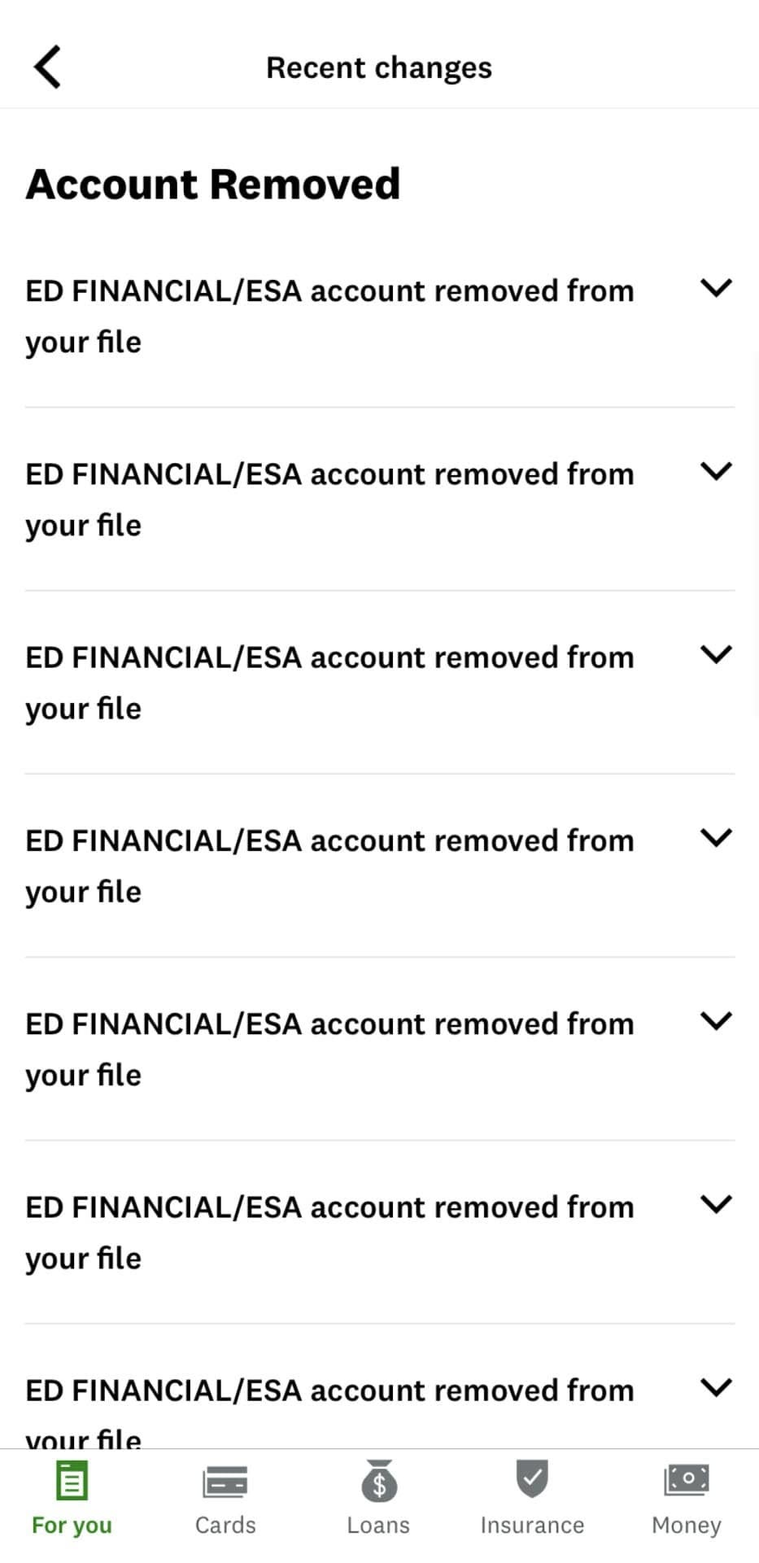This screenshot has height=1563, width=759.
Task: Select the For you tab label
Action: coord(72,1525)
